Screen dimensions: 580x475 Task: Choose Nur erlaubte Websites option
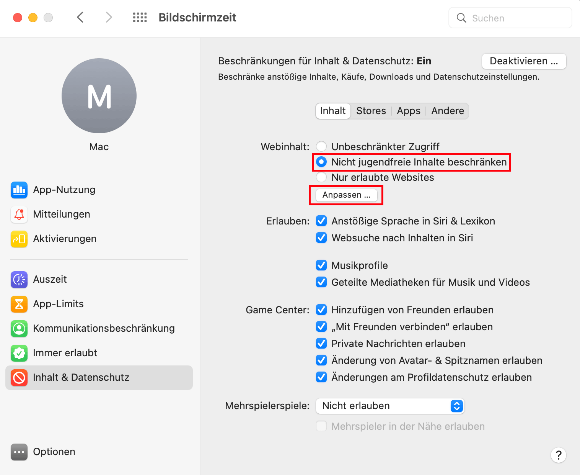(x=321, y=177)
